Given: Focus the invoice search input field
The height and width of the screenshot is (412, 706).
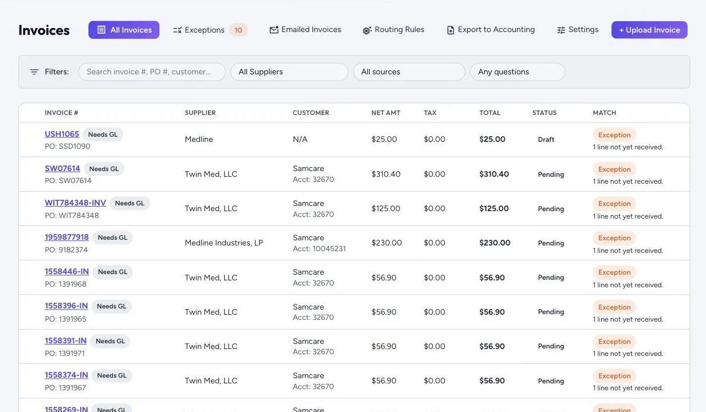Looking at the screenshot, I should (x=152, y=72).
